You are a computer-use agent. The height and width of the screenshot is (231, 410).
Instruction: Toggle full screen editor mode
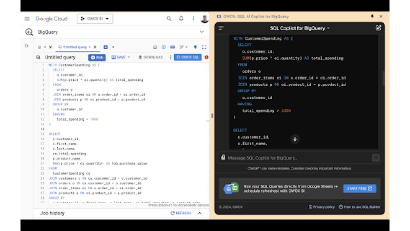point(204,47)
